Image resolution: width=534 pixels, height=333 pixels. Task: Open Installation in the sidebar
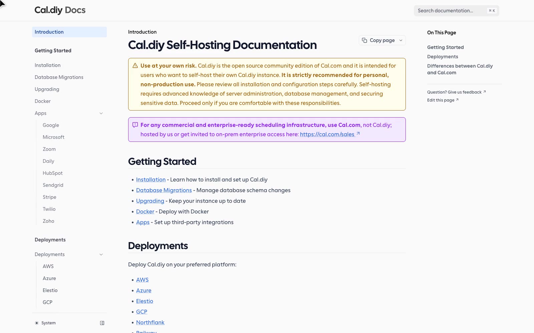(69, 65)
